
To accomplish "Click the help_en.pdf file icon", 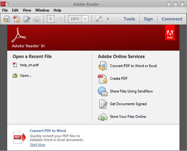I will click(x=15, y=65).
